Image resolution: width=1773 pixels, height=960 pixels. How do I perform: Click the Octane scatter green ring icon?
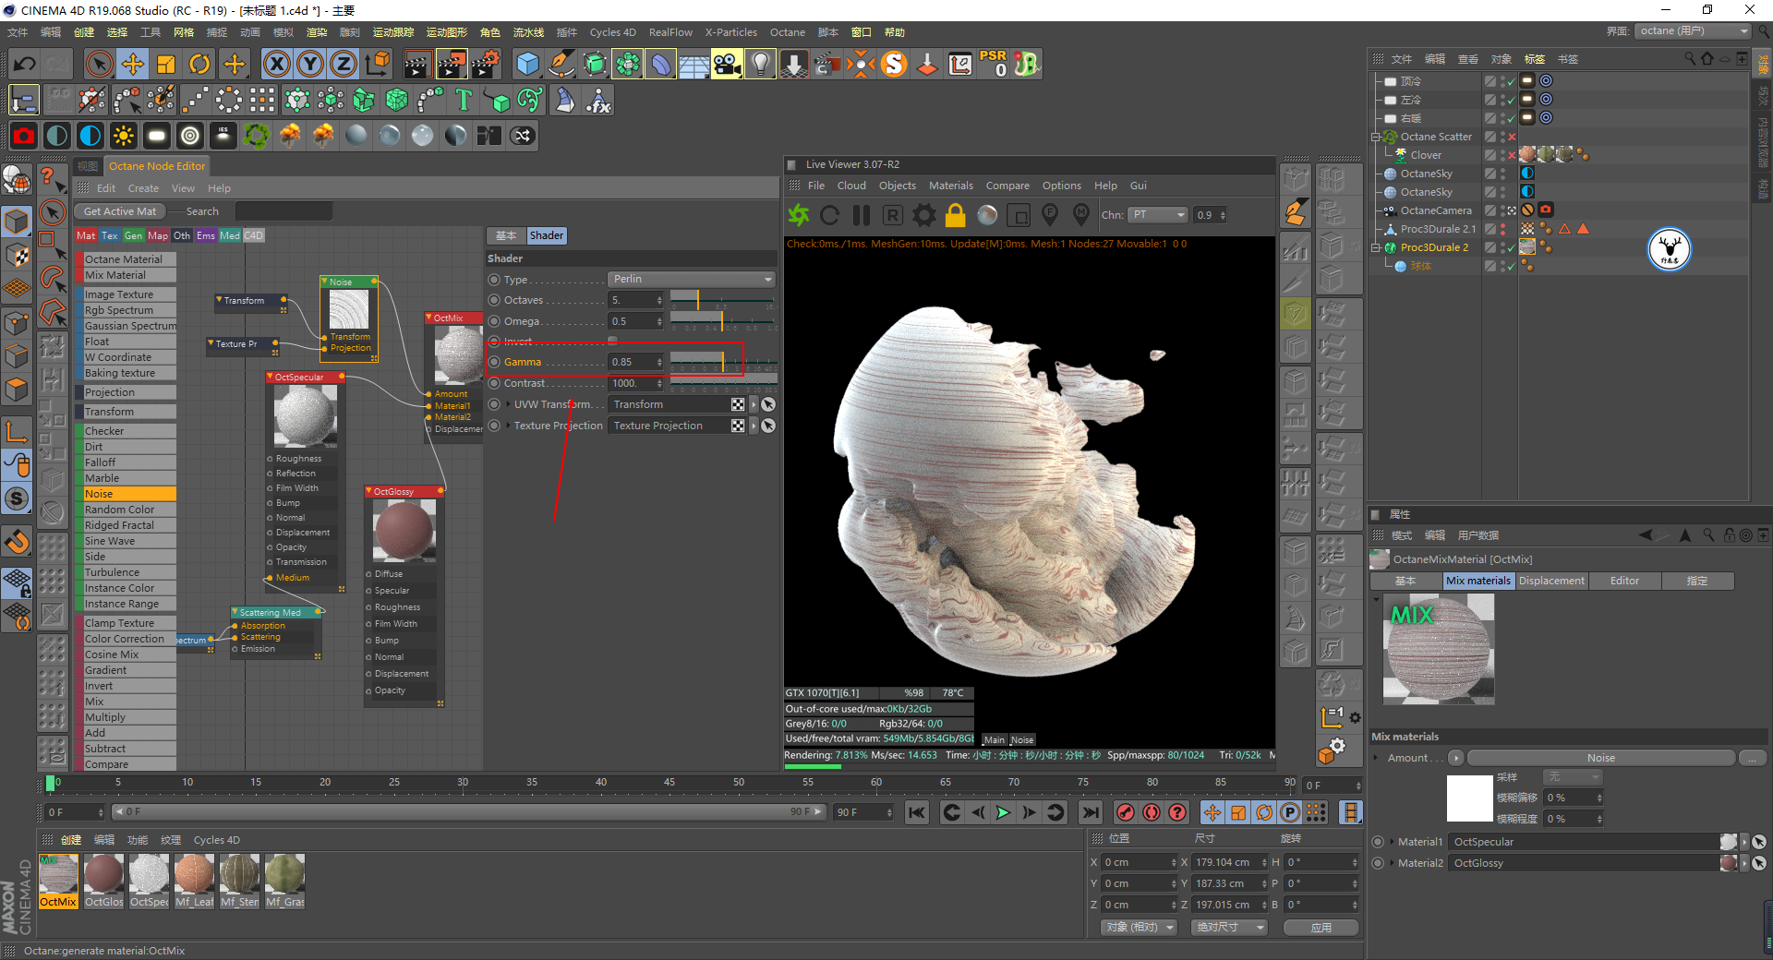pyautogui.click(x=256, y=136)
